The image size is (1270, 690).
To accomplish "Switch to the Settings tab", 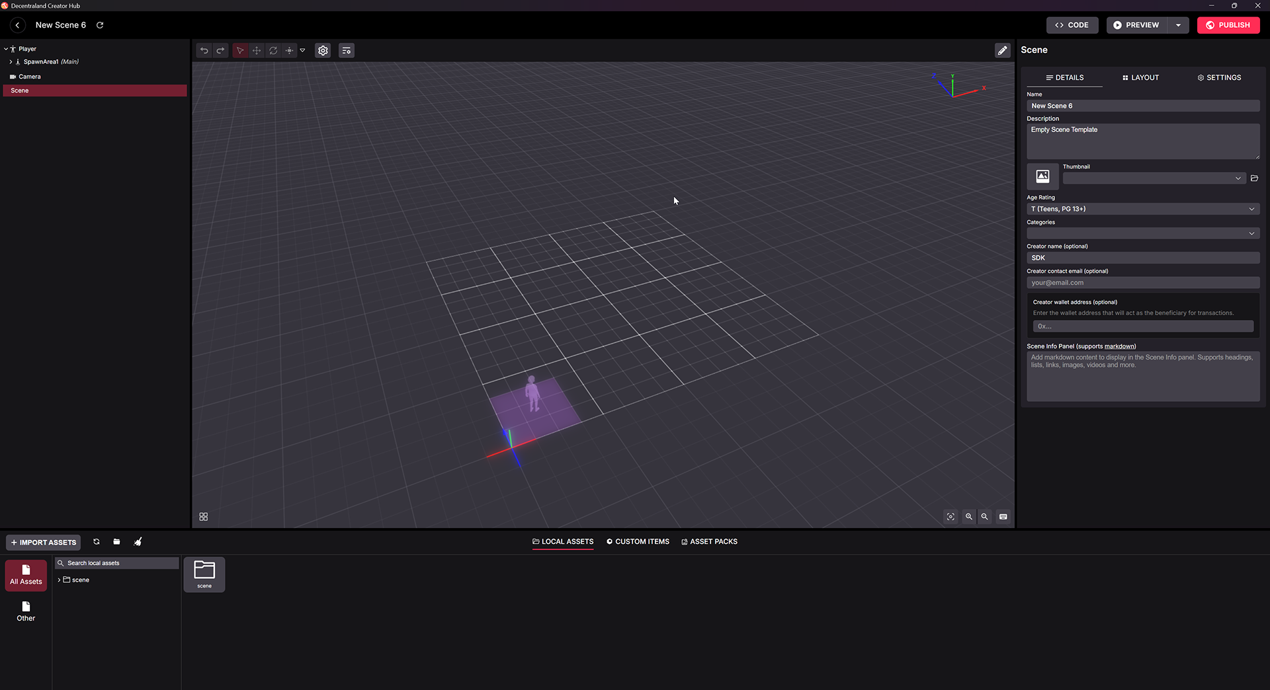I will (1219, 78).
